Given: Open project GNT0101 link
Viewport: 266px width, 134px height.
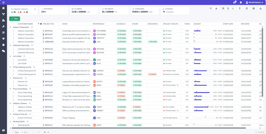Looking at the screenshot, I should pos(48,31).
